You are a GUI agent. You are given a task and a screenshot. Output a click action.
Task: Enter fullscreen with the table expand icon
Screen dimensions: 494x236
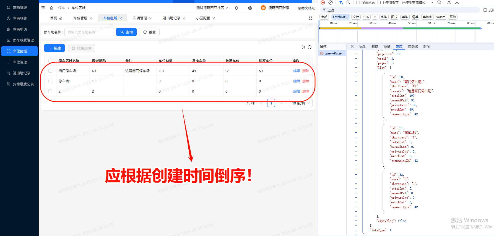coord(304,47)
